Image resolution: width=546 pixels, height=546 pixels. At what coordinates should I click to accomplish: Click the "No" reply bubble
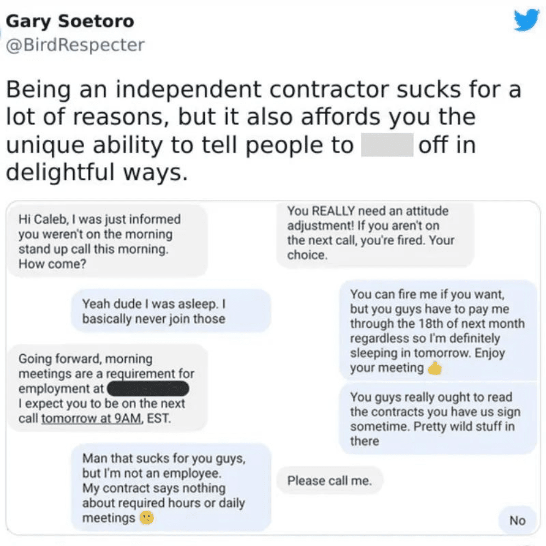point(517,520)
